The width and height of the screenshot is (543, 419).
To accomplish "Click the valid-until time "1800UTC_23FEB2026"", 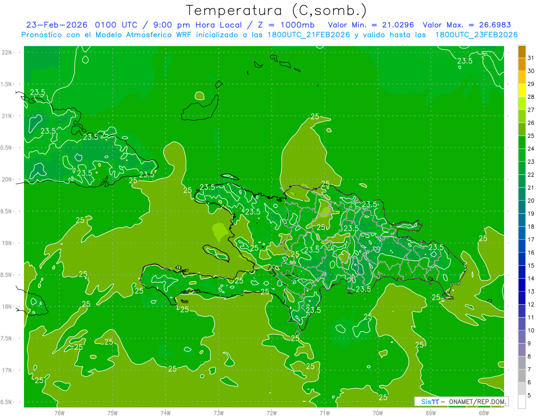I will click(x=476, y=34).
